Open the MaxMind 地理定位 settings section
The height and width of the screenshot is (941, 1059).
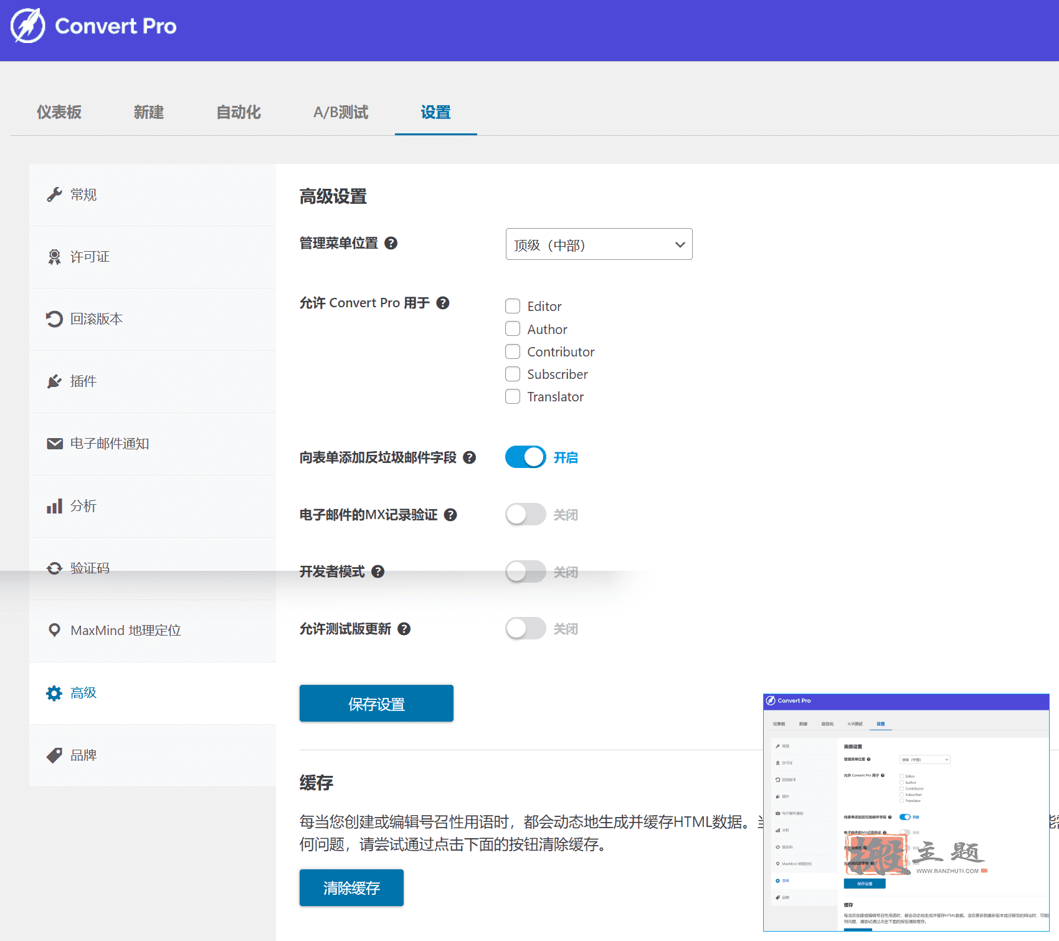153,631
